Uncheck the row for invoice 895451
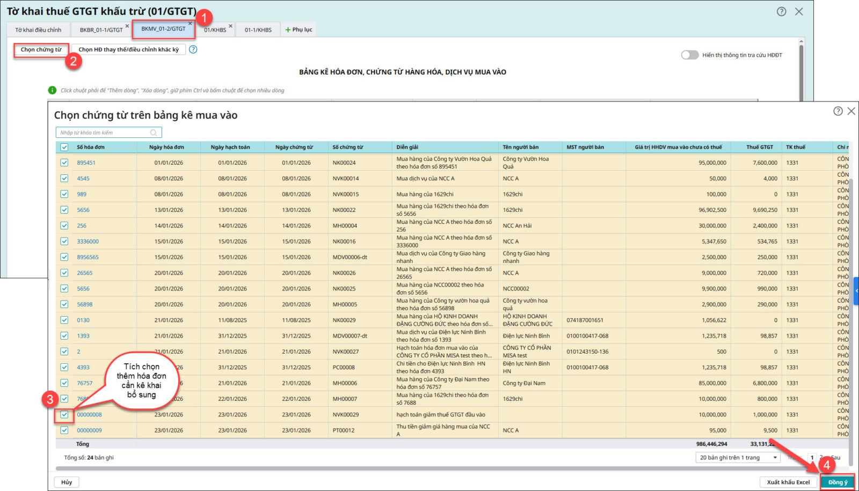Viewport: 859px width, 491px height. coord(64,163)
